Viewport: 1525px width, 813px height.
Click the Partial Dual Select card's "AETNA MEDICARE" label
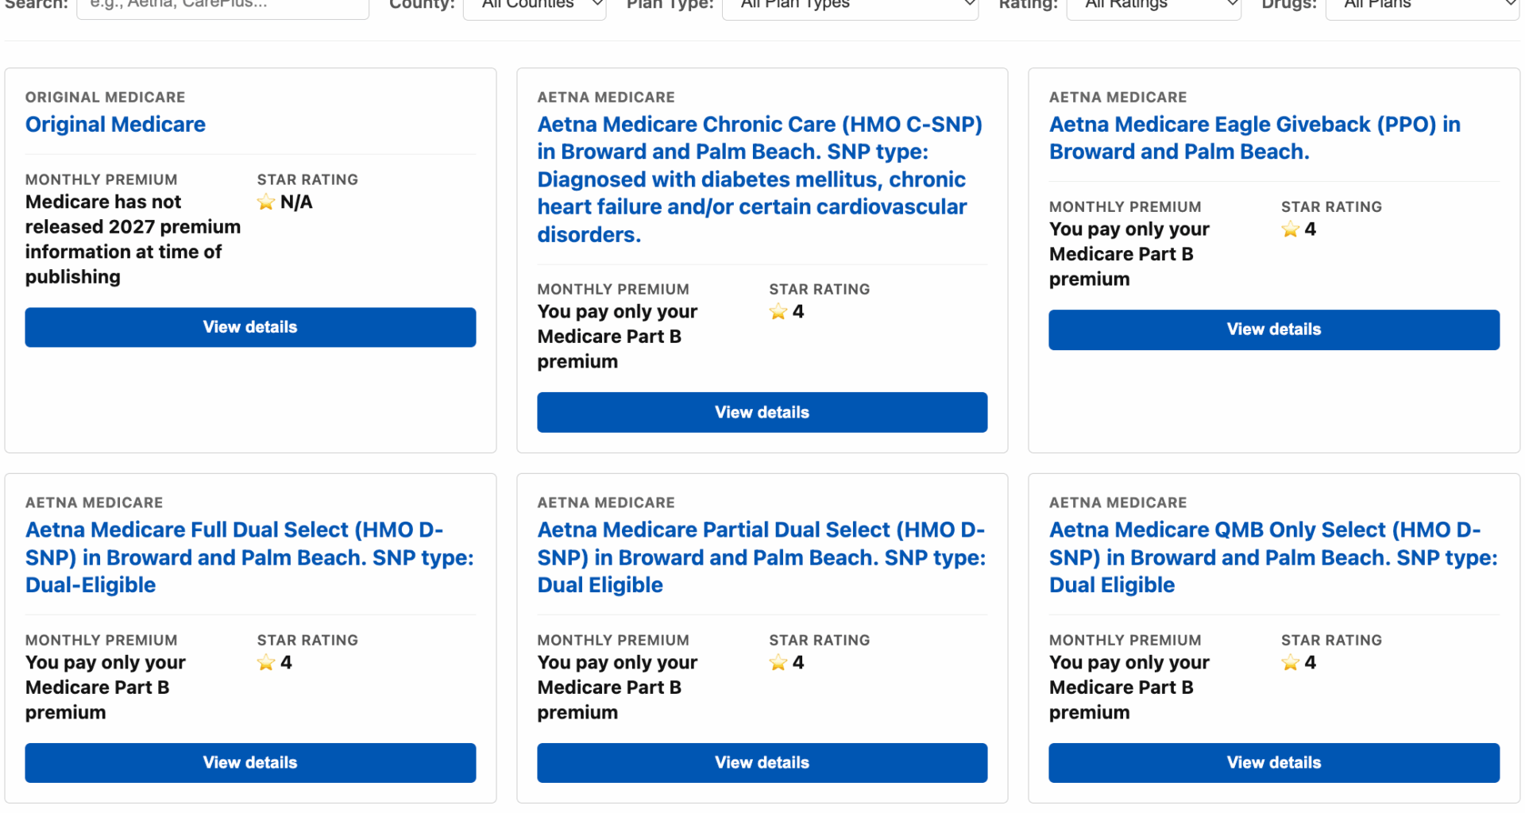click(606, 503)
